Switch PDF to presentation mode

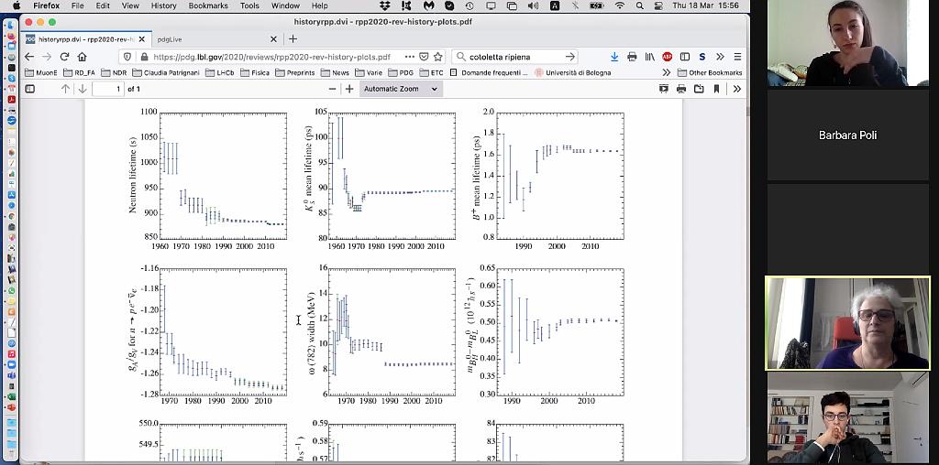664,89
